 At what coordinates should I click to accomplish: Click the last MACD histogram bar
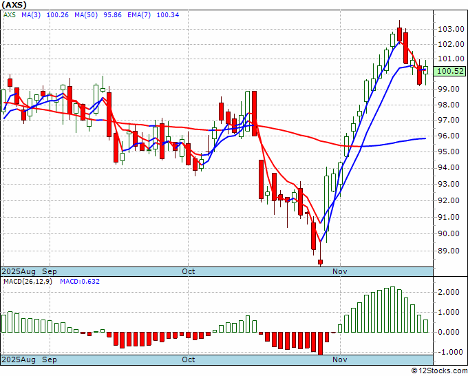(425, 326)
